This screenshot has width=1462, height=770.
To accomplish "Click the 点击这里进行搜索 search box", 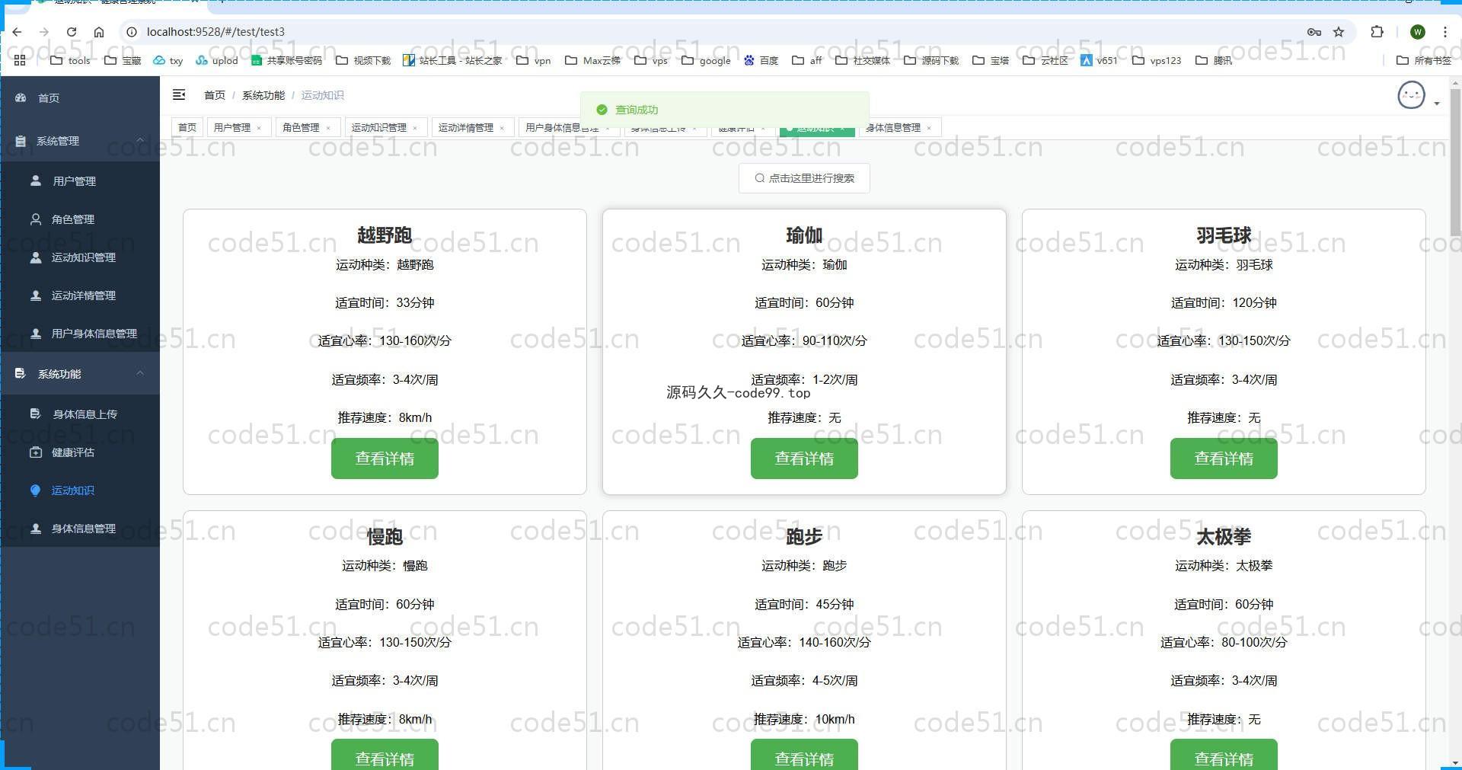I will pyautogui.click(x=804, y=178).
